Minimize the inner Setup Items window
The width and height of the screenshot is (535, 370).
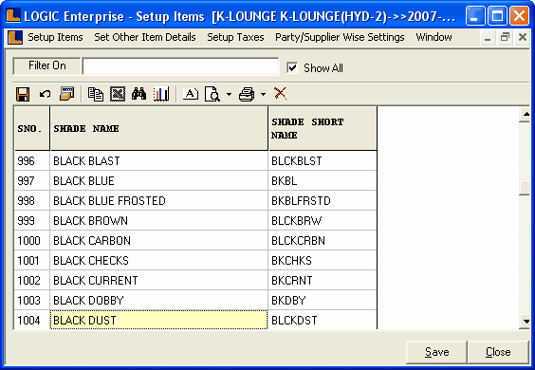[x=488, y=37]
